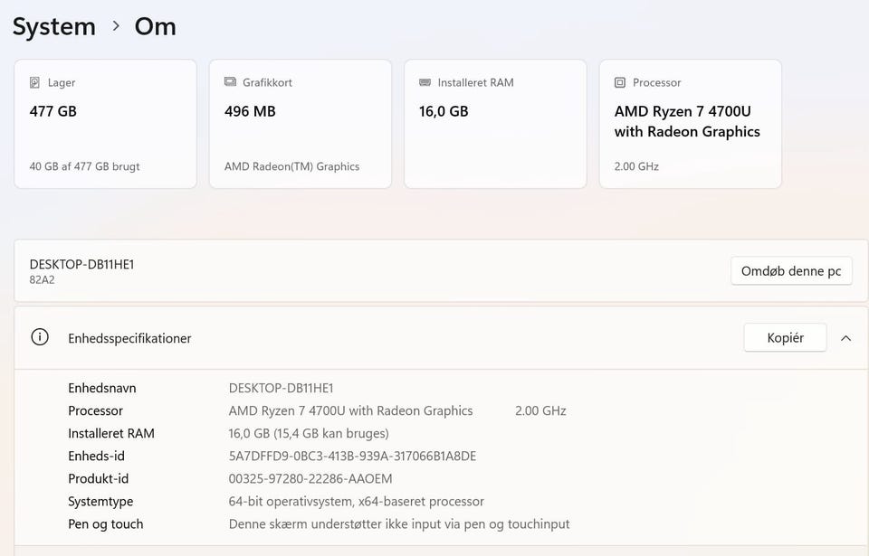Click the Installeret RAM memory icon
The height and width of the screenshot is (556, 869).
pos(425,82)
